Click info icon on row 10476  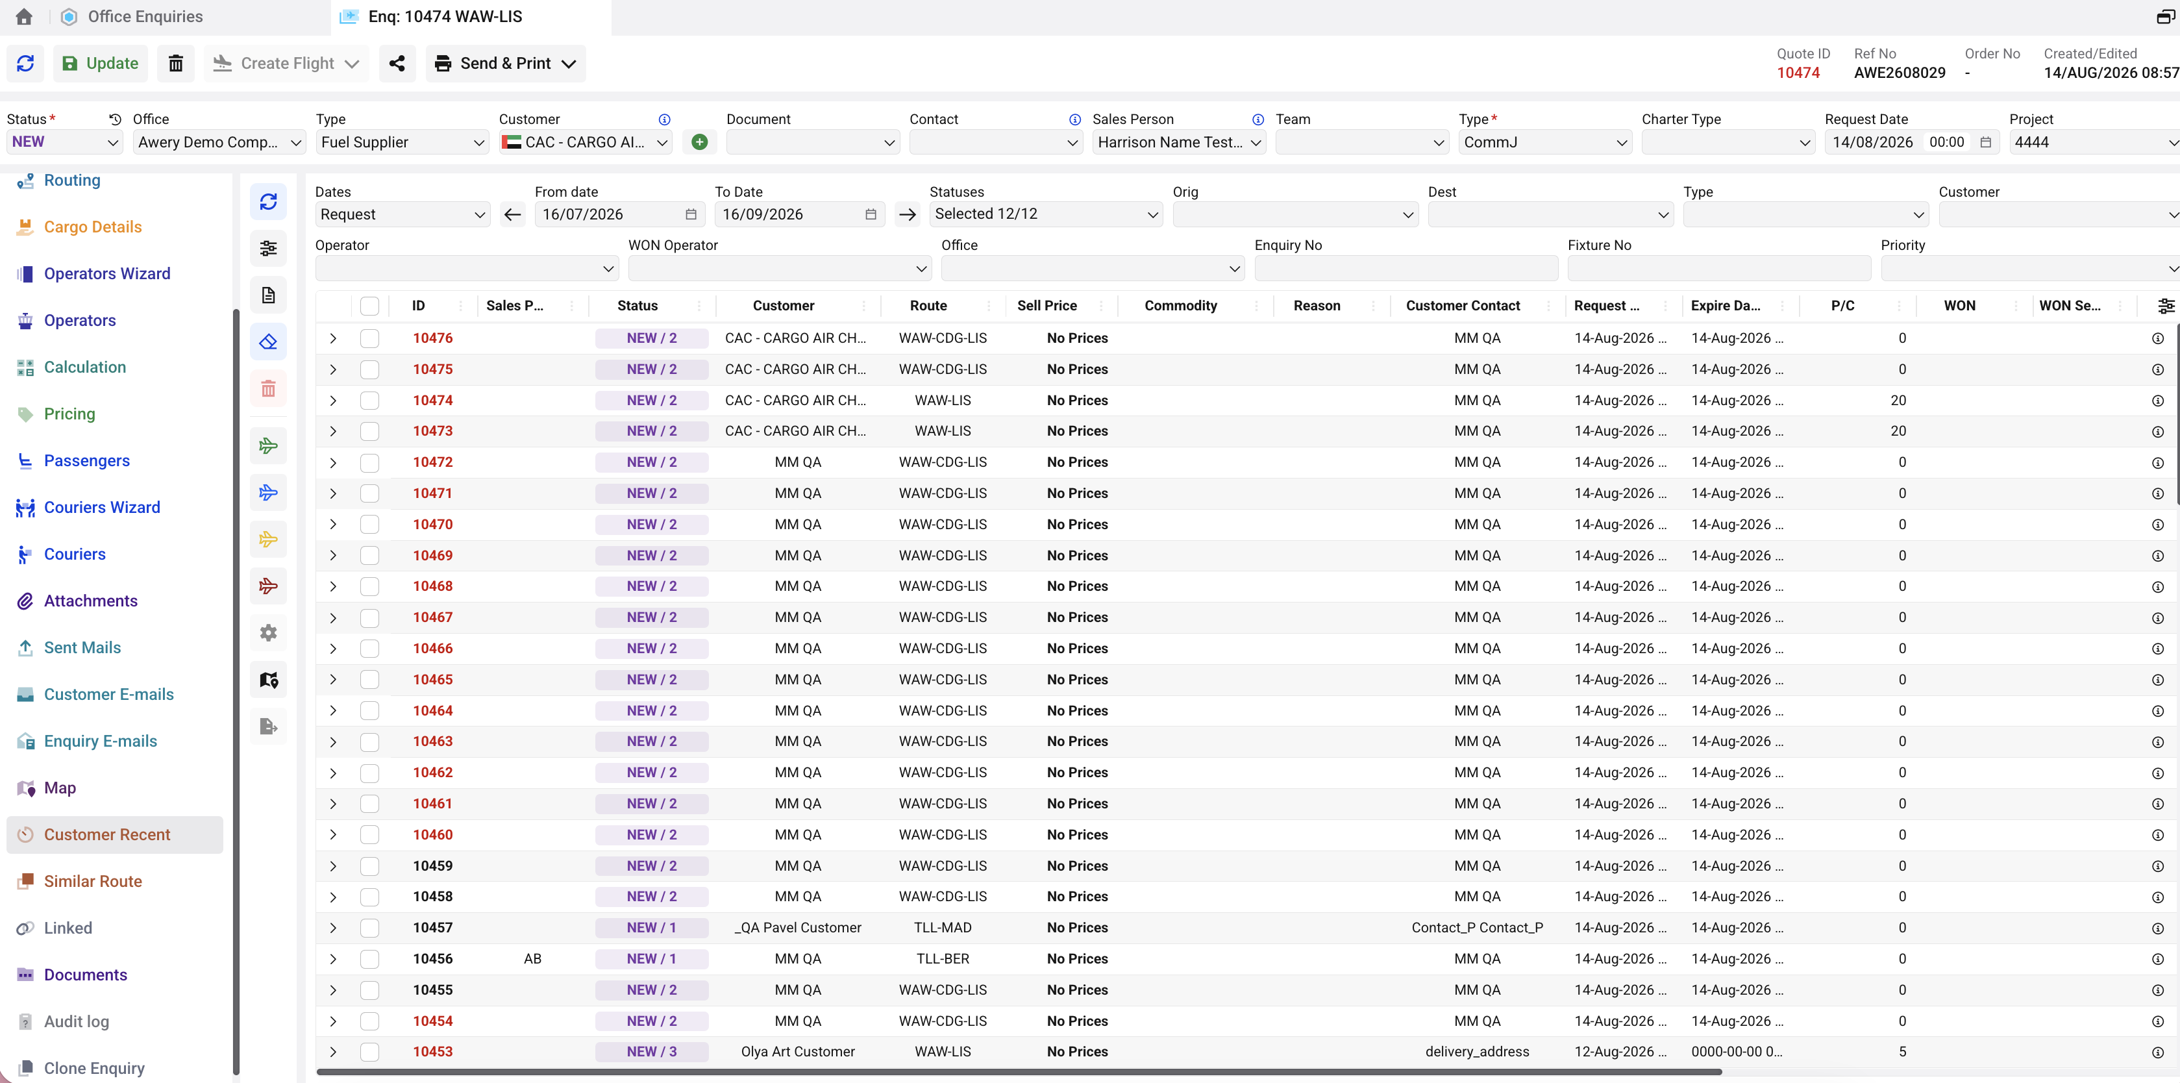point(2158,338)
